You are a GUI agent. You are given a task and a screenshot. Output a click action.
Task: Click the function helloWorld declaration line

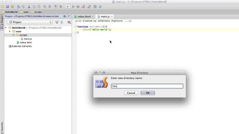click(x=92, y=26)
